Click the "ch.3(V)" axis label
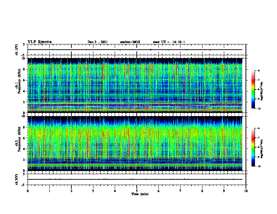 click(16, 180)
